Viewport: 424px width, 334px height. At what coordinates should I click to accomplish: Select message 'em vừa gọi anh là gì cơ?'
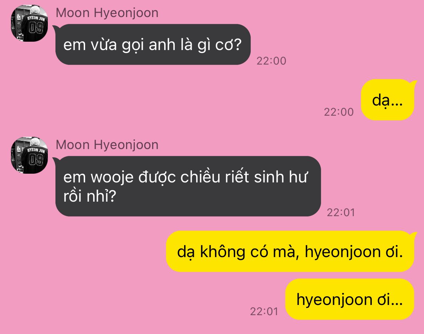153,44
